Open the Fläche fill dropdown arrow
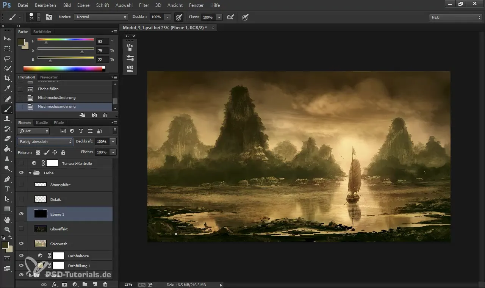The width and height of the screenshot is (485, 288). pos(113,152)
